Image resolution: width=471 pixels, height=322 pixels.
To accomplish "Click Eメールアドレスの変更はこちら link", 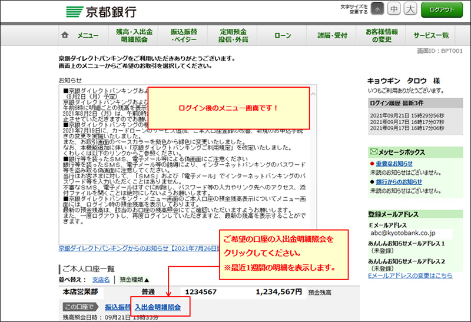I will coord(410,275).
